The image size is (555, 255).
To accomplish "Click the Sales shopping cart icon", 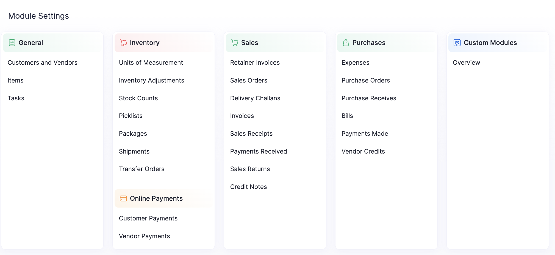I will (235, 43).
